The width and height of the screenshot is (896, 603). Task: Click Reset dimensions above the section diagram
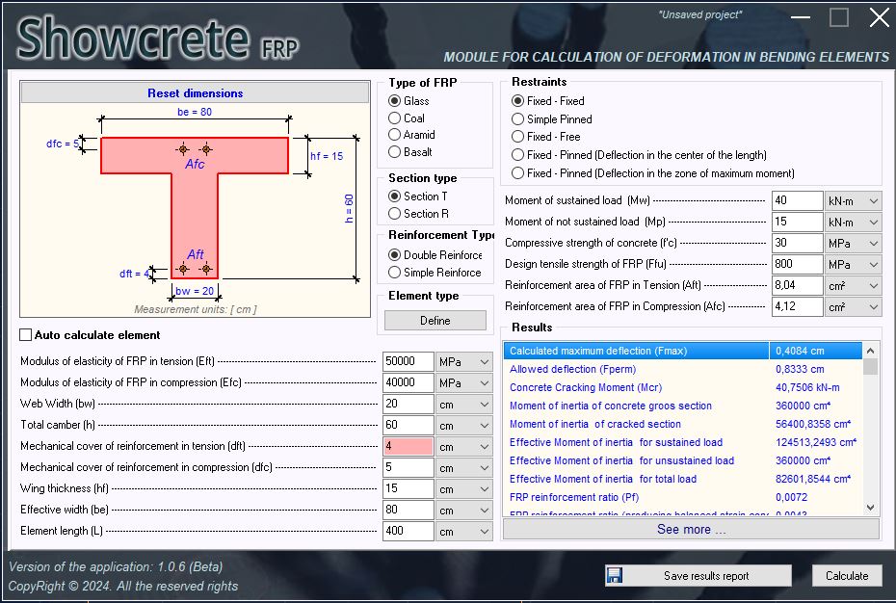pos(194,92)
